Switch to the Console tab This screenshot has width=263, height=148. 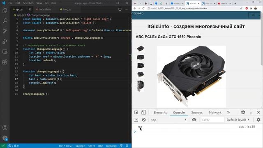click(179, 112)
